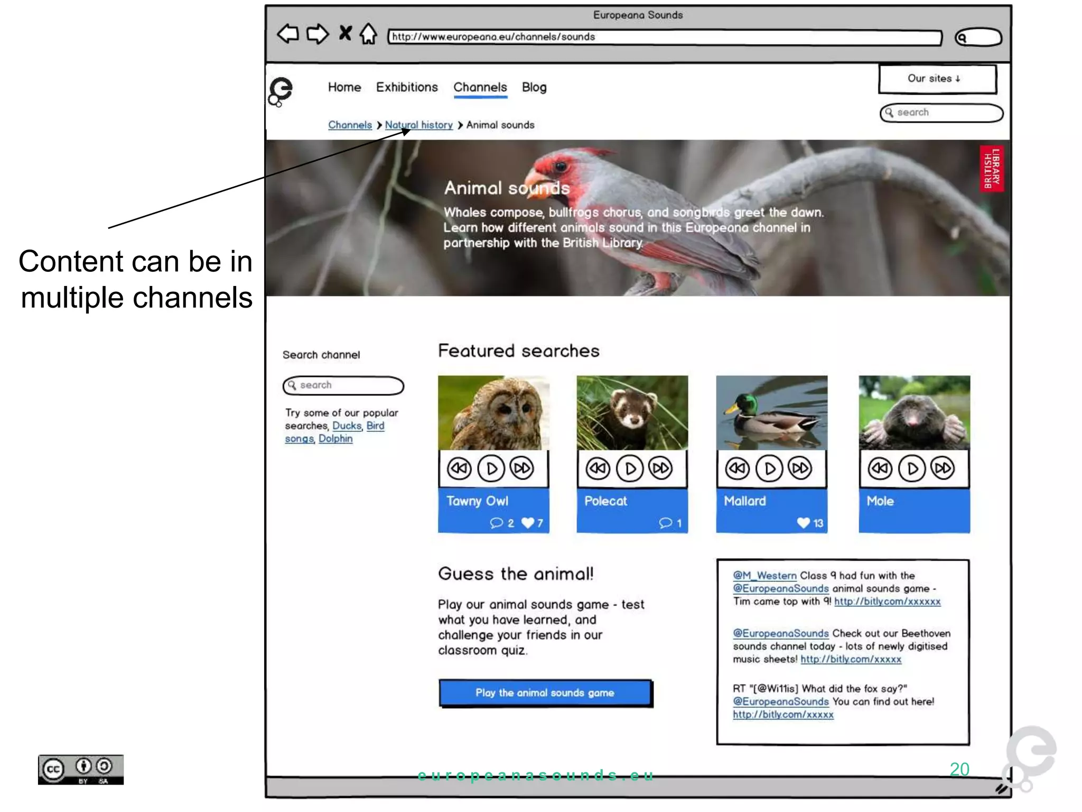Screen dimensions: 1082x812
Task: Click the Tawny Owl heart icon
Action: point(528,523)
